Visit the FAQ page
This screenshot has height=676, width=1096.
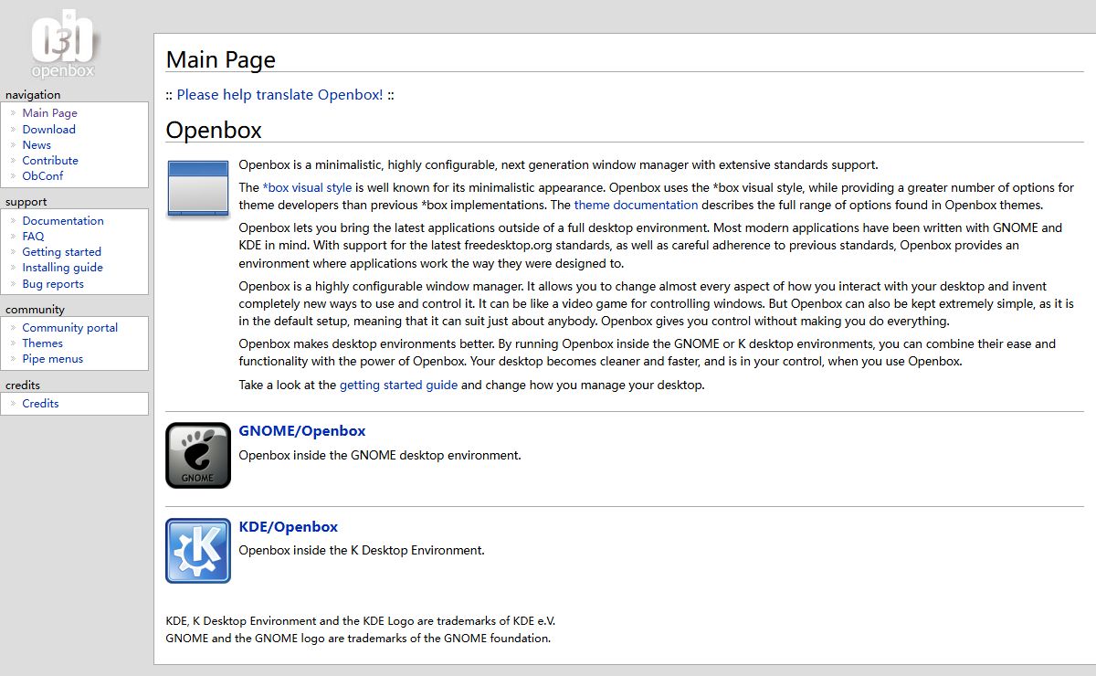click(33, 237)
